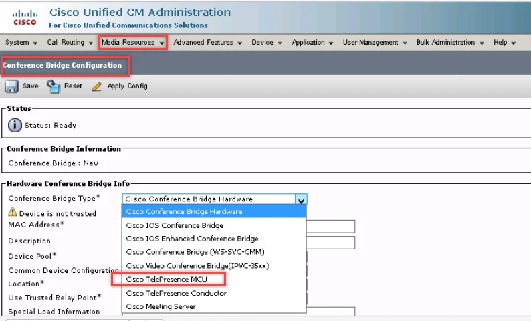Click the Special Load Information input field
531x321 pixels.
(x=330, y=311)
